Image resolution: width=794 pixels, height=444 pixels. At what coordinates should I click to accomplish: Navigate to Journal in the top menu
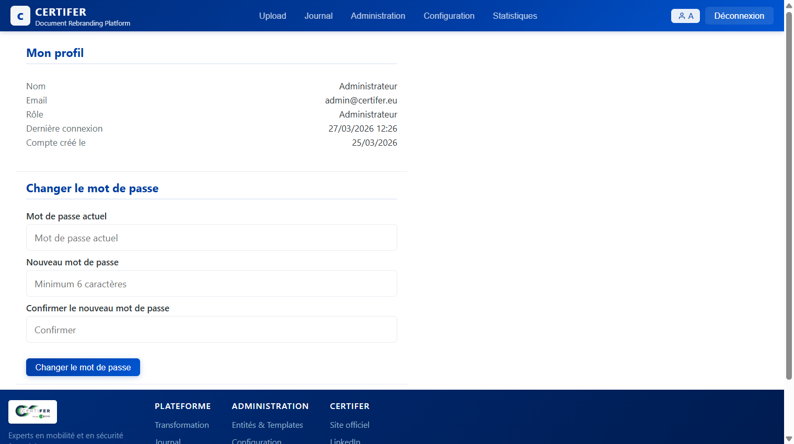tap(318, 16)
